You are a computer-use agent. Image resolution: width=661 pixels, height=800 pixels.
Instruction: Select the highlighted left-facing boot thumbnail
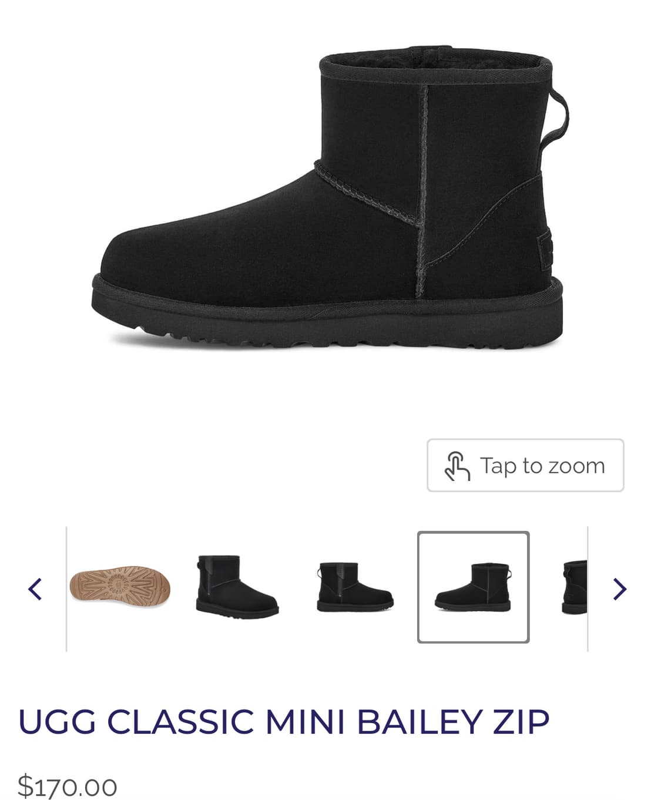473,587
